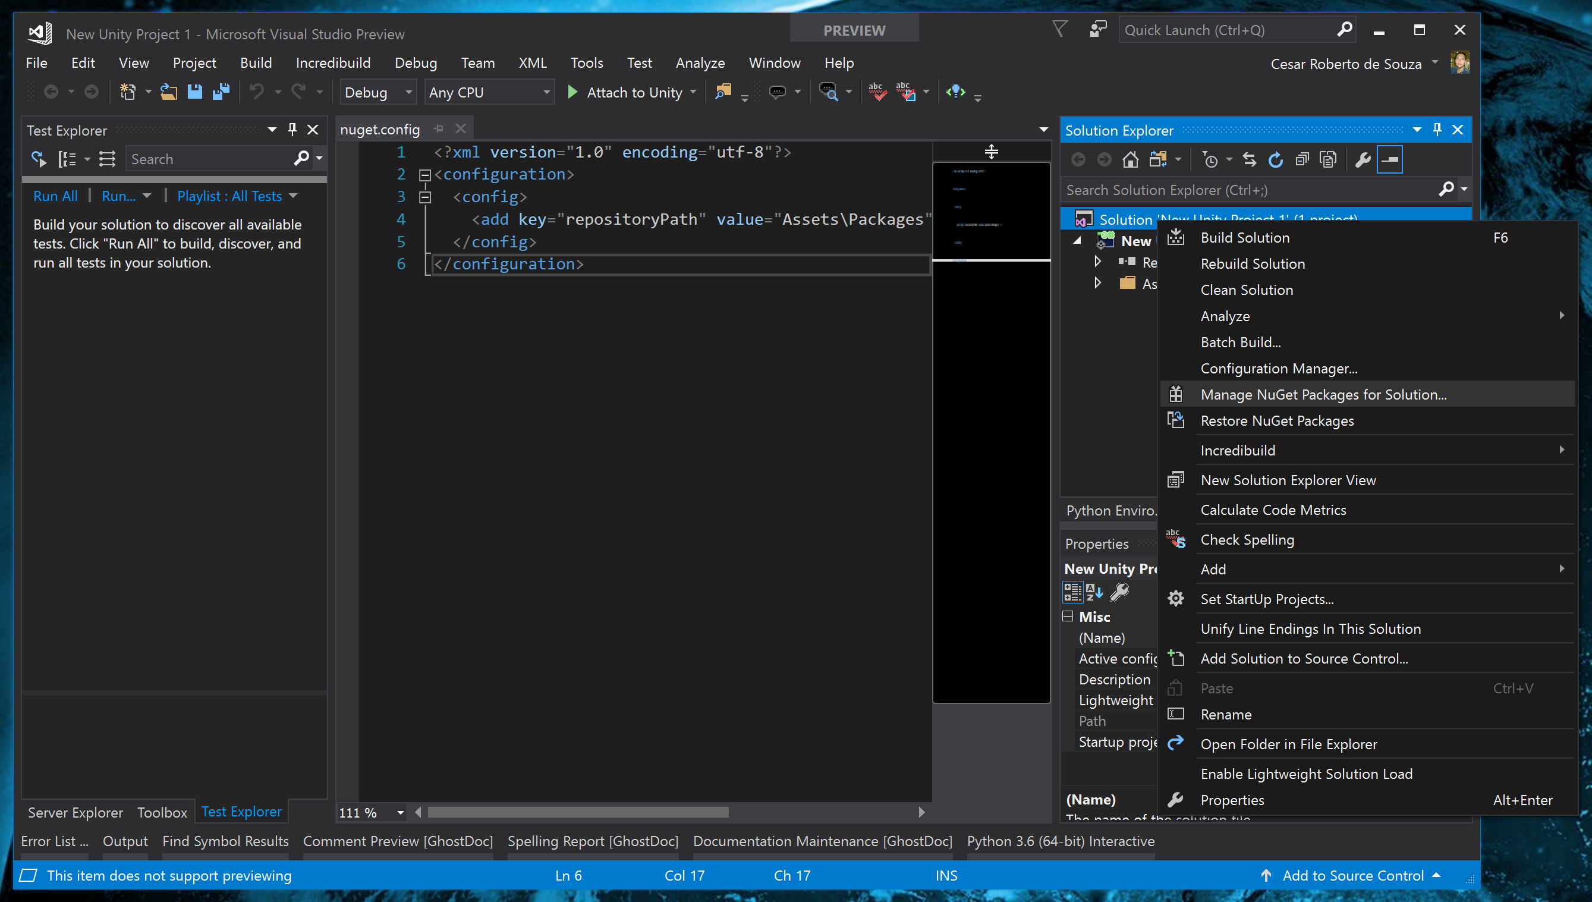This screenshot has width=1592, height=902.
Task: Click the notifications filter flag icon
Action: [1060, 29]
